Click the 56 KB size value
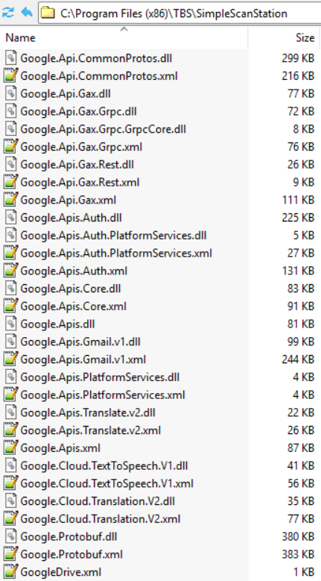This screenshot has height=581, width=321. pyautogui.click(x=301, y=484)
